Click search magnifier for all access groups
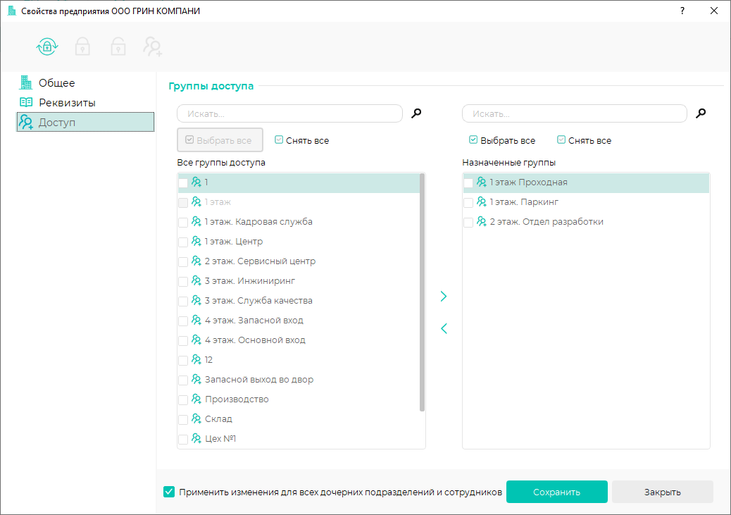The image size is (731, 515). pos(416,113)
